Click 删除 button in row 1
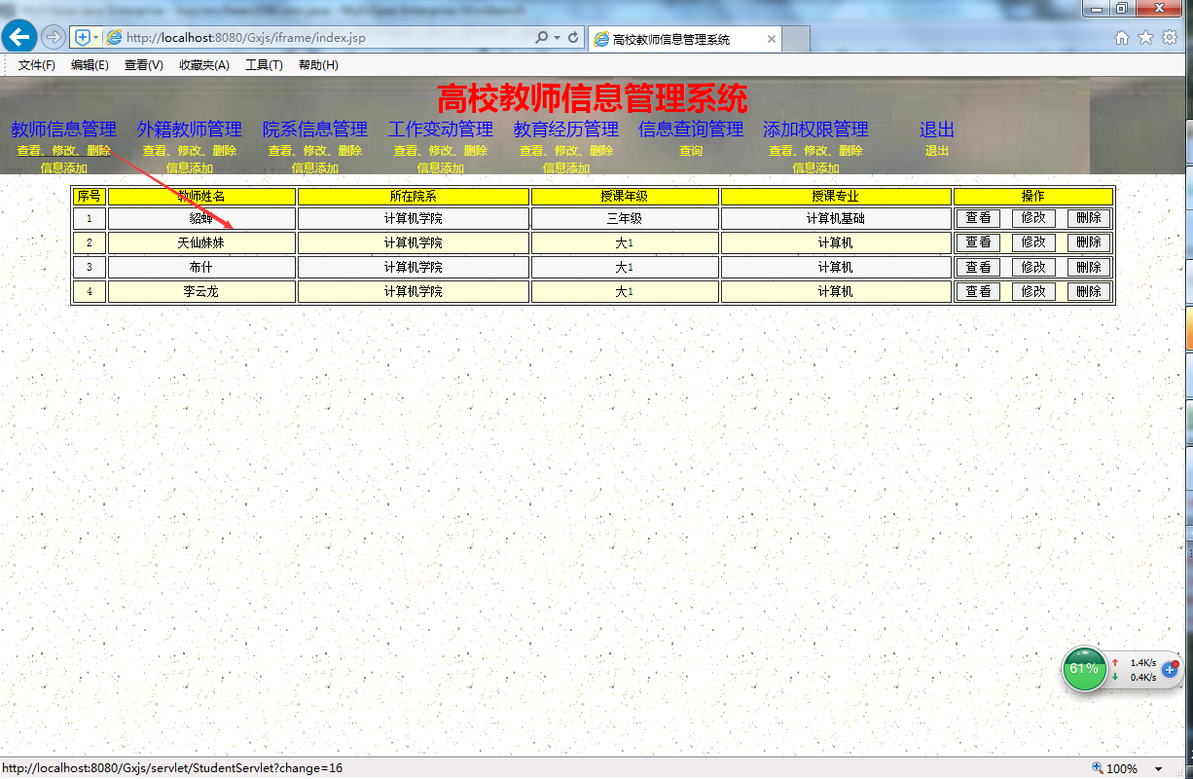This screenshot has width=1193, height=779. pyautogui.click(x=1089, y=218)
